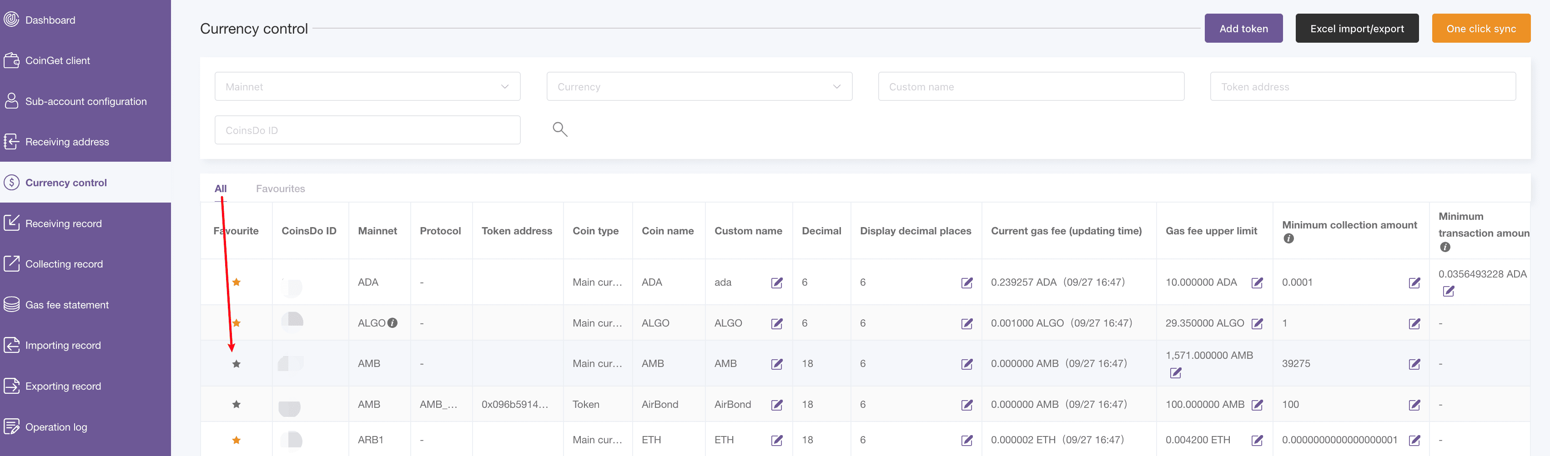Click the CoinsDo ID input field
Image resolution: width=1550 pixels, height=456 pixels.
[x=367, y=130]
